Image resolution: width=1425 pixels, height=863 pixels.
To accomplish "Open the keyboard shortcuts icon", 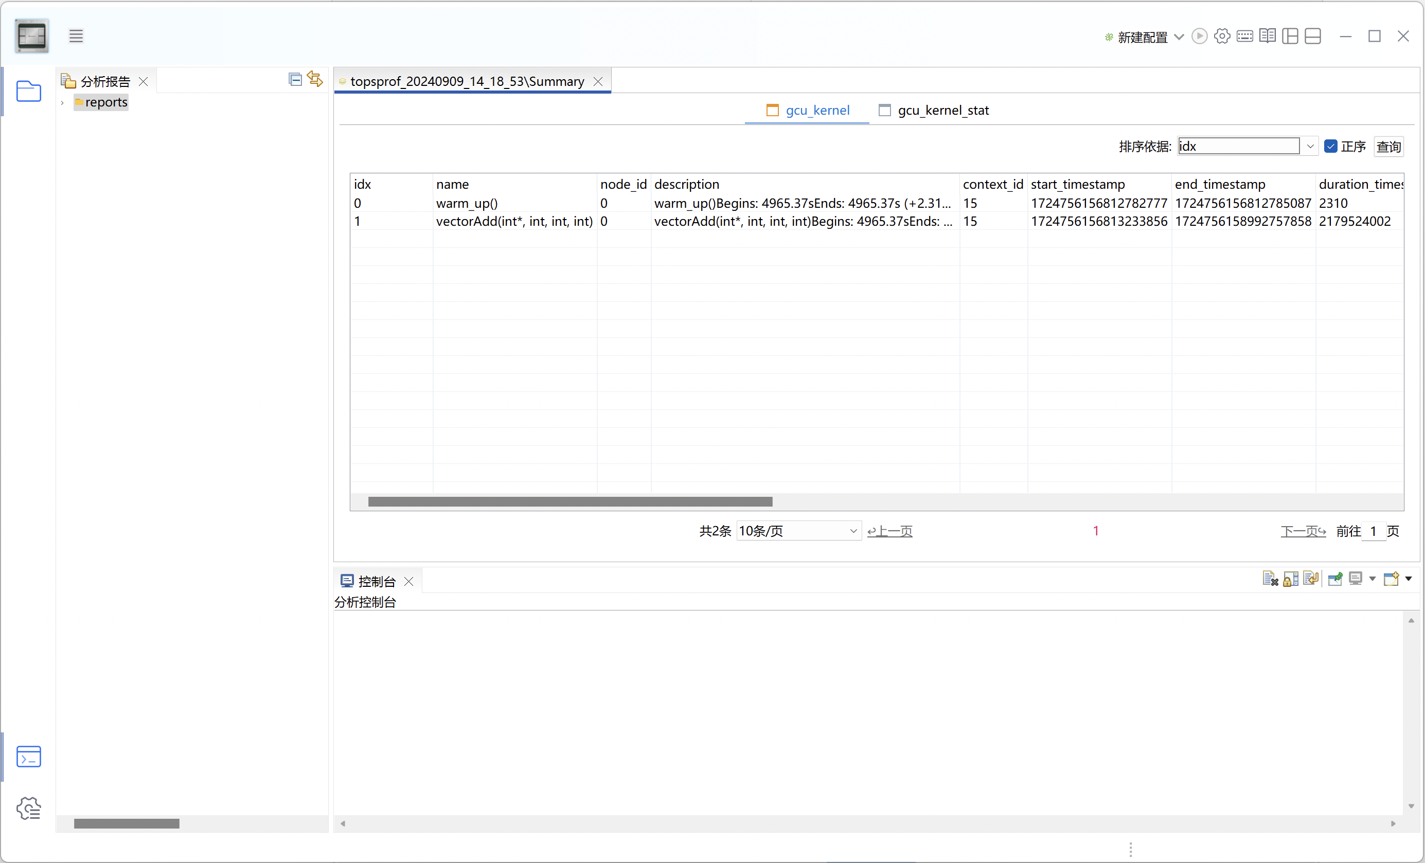I will click(x=1244, y=37).
